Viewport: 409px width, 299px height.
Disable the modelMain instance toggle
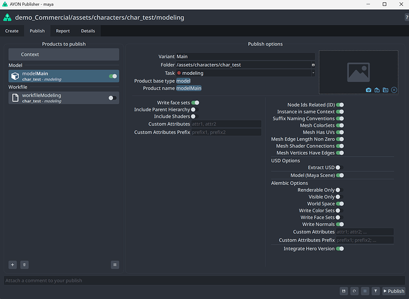[112, 76]
